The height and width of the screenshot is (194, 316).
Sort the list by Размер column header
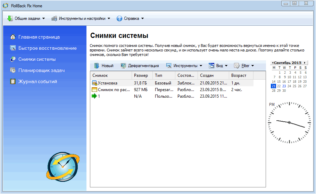(x=141, y=75)
